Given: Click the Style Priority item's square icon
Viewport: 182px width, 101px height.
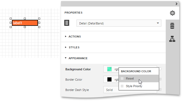Looking at the screenshot, I should tap(122, 86).
